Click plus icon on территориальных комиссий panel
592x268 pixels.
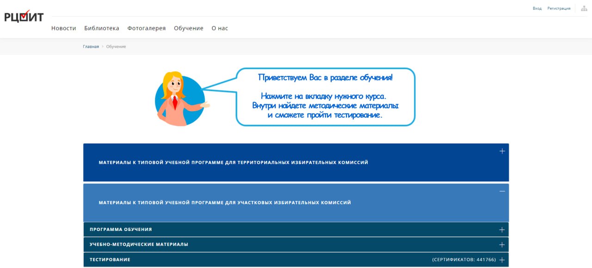click(502, 151)
